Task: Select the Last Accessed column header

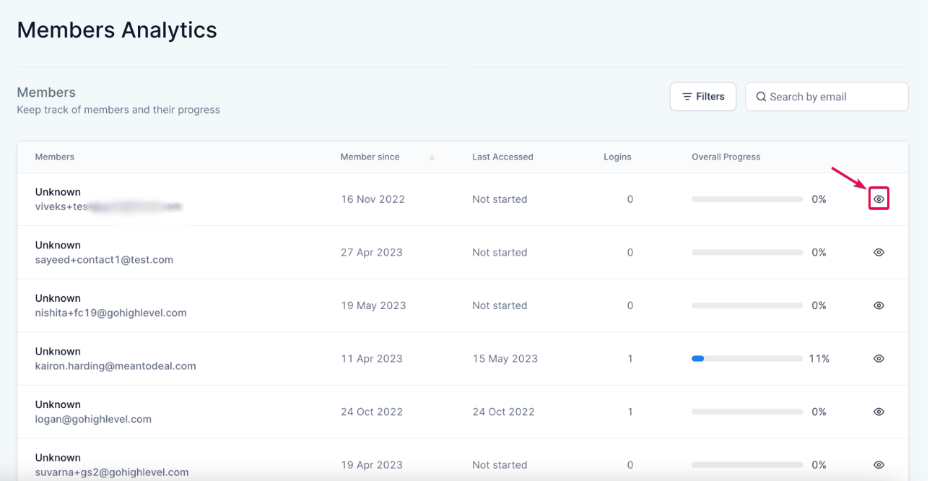Action: 502,157
